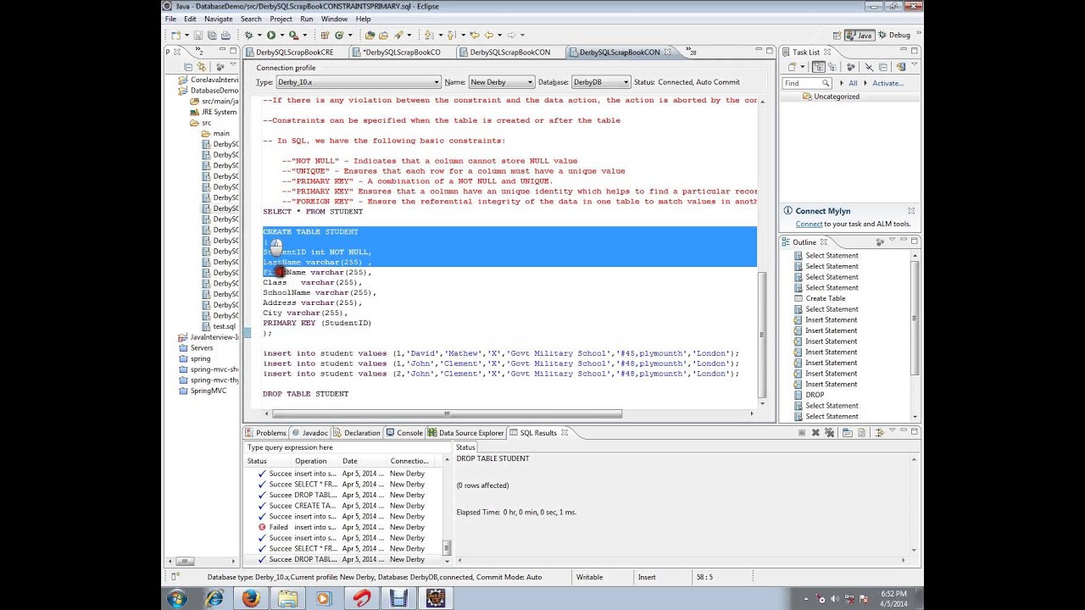This screenshot has height=610, width=1085.
Task: Show hidden editor tabs list 28
Action: click(691, 52)
